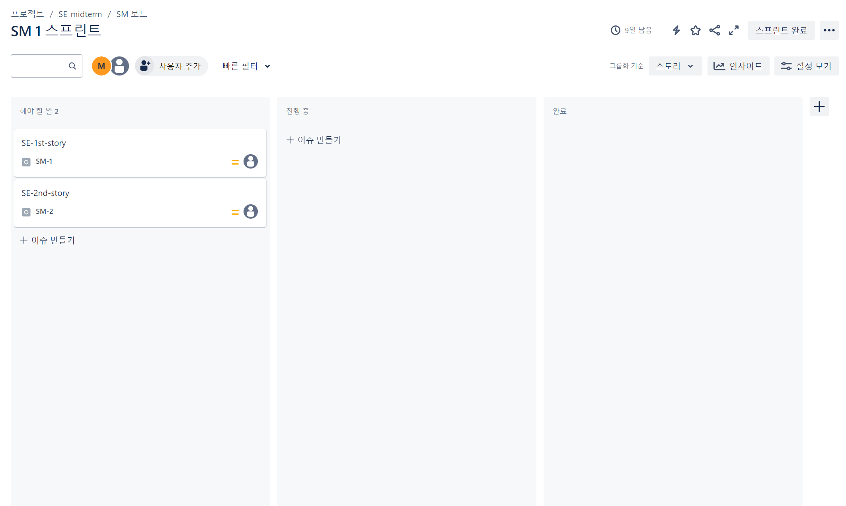This screenshot has height=506, width=846.
Task: Click the add column plus icon
Action: pos(819,107)
